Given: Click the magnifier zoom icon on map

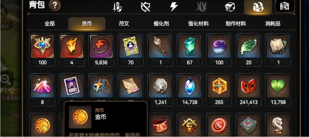Looking at the screenshot, I should pyautogui.click(x=6, y=80).
